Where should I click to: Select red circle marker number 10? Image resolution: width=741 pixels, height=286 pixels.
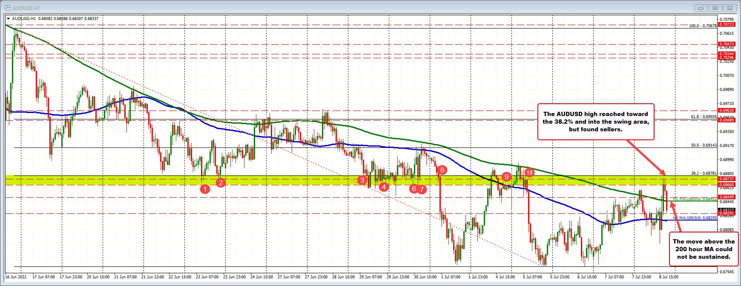[529, 173]
